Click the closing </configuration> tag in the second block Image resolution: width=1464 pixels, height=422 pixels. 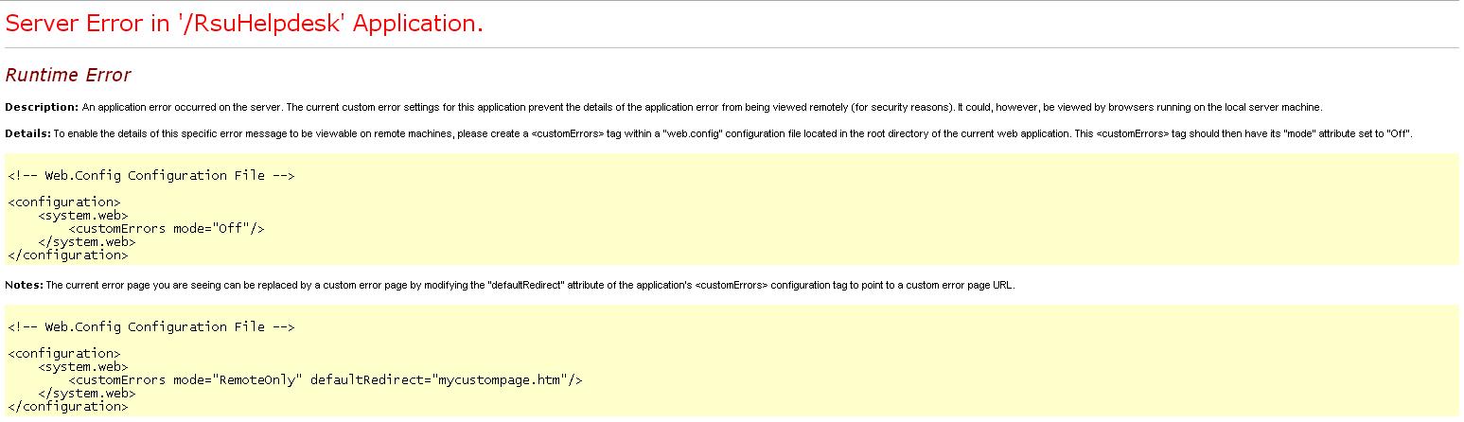68,406
